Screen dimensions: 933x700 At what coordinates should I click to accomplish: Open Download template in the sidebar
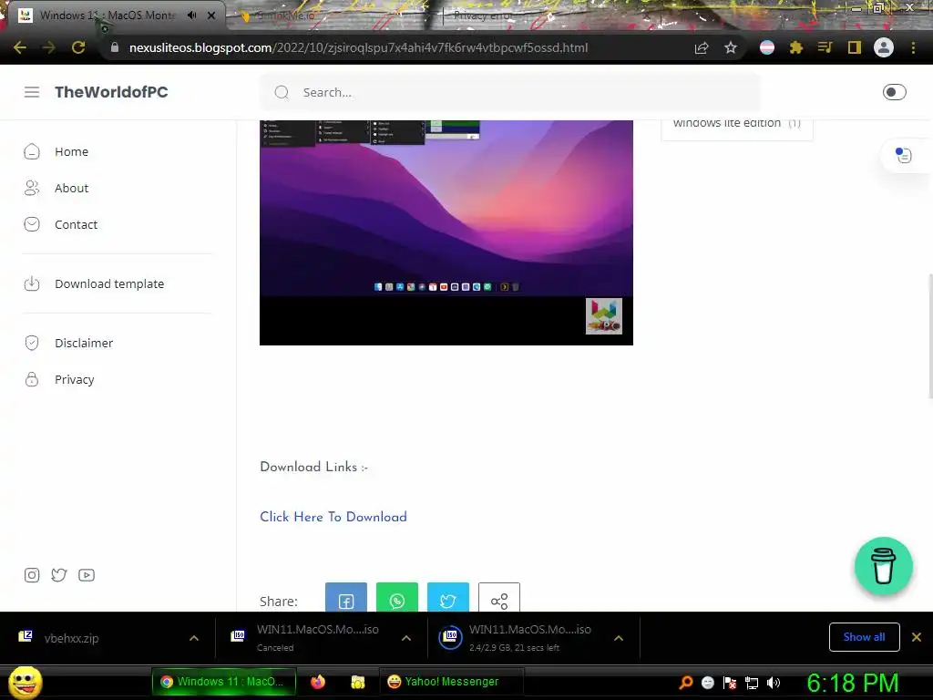point(109,284)
